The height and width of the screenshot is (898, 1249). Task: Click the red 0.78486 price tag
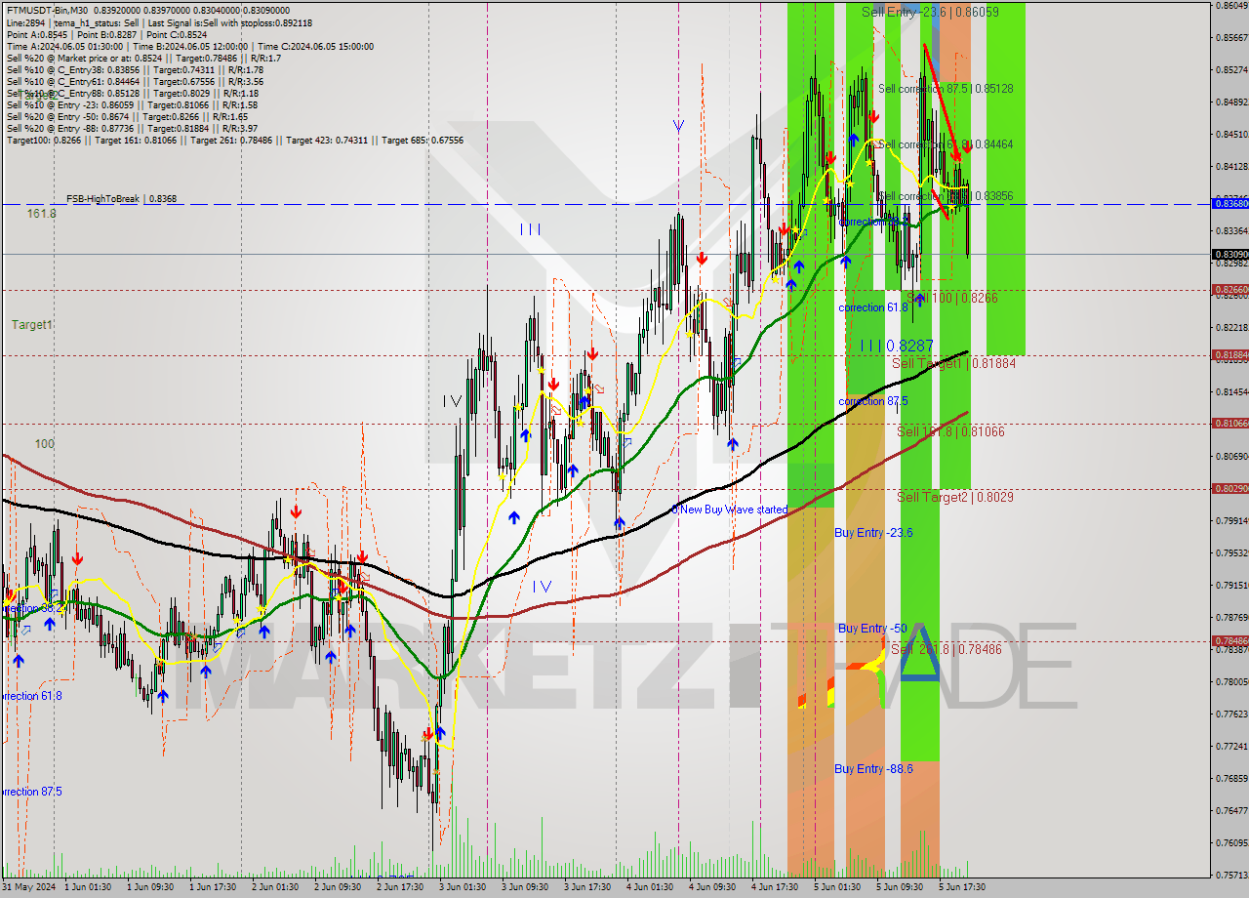[x=1229, y=641]
